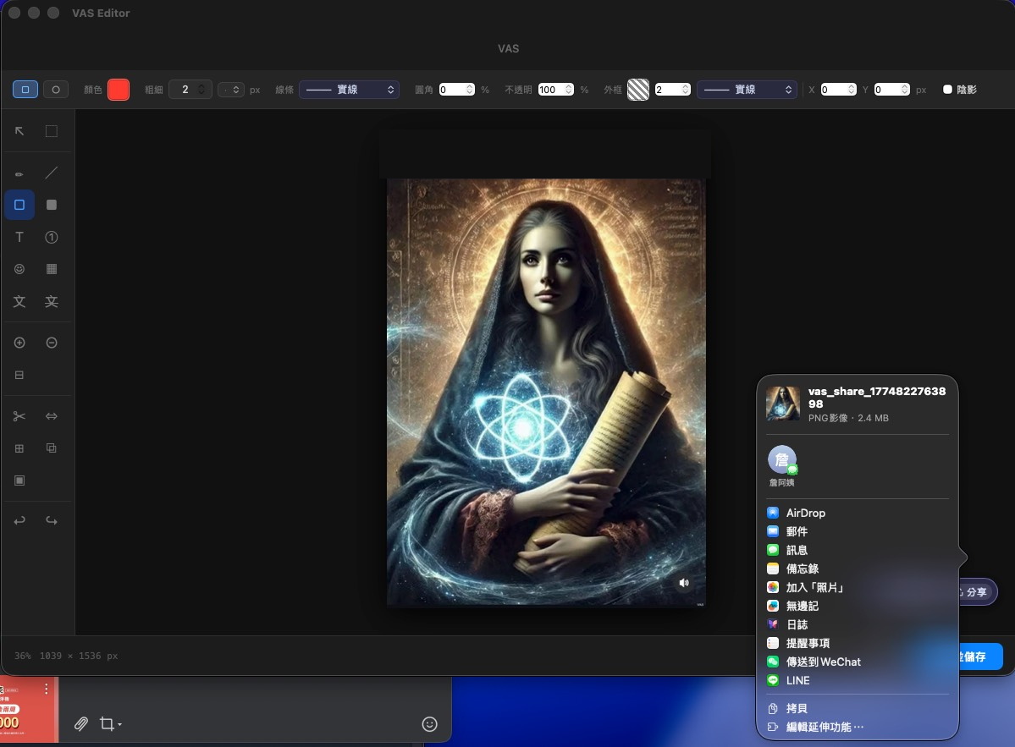This screenshot has height=747, width=1015.
Task: Open the emoji sticker tool
Action: click(19, 269)
